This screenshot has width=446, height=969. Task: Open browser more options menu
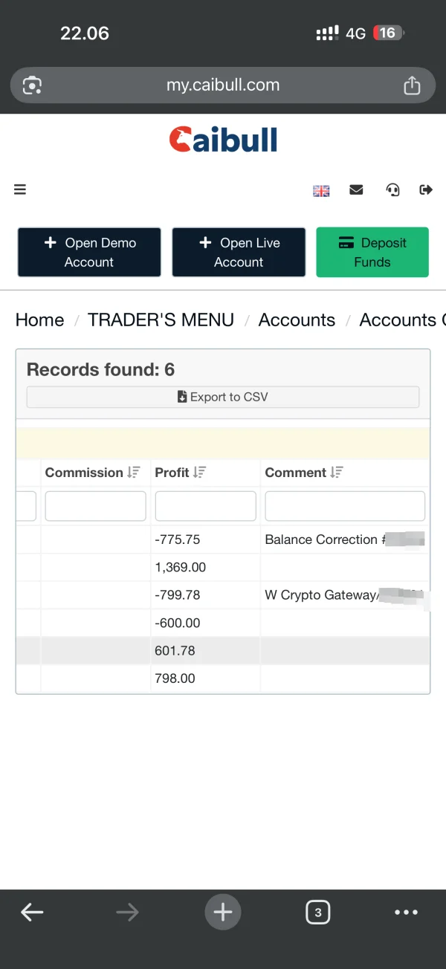coord(407,912)
